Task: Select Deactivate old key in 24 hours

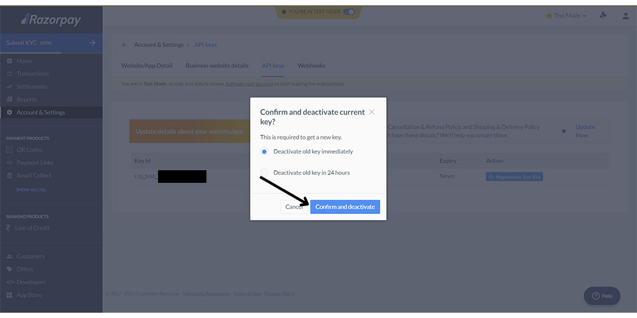Action: point(265,173)
